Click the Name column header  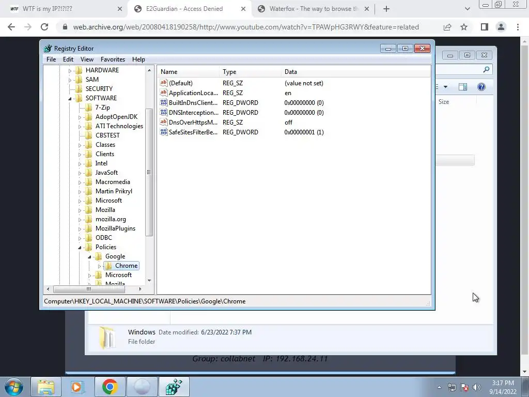pos(189,71)
